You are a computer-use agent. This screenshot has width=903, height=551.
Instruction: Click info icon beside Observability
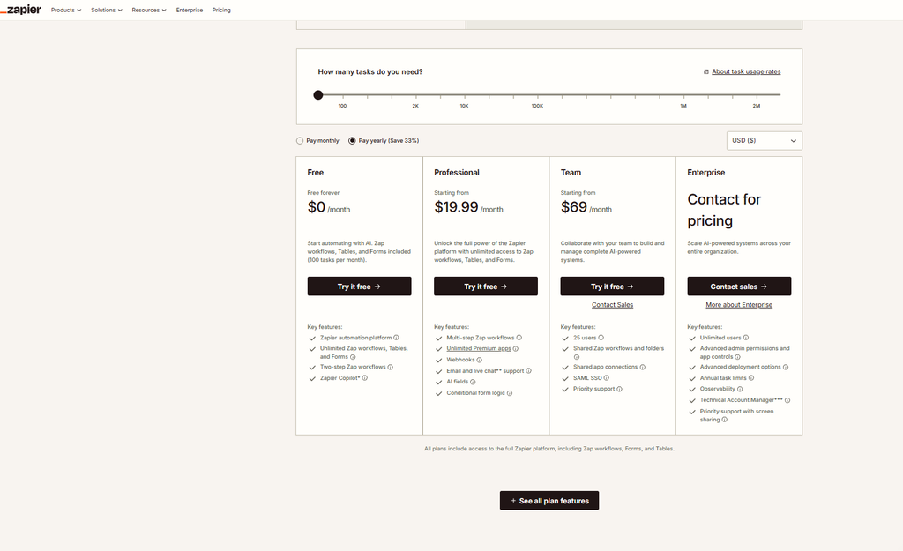740,389
